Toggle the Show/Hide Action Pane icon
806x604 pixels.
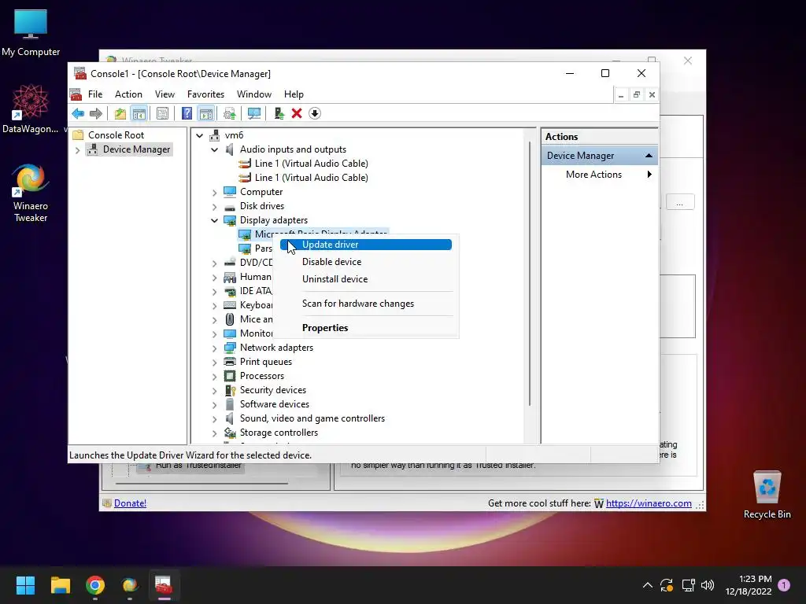coord(205,113)
